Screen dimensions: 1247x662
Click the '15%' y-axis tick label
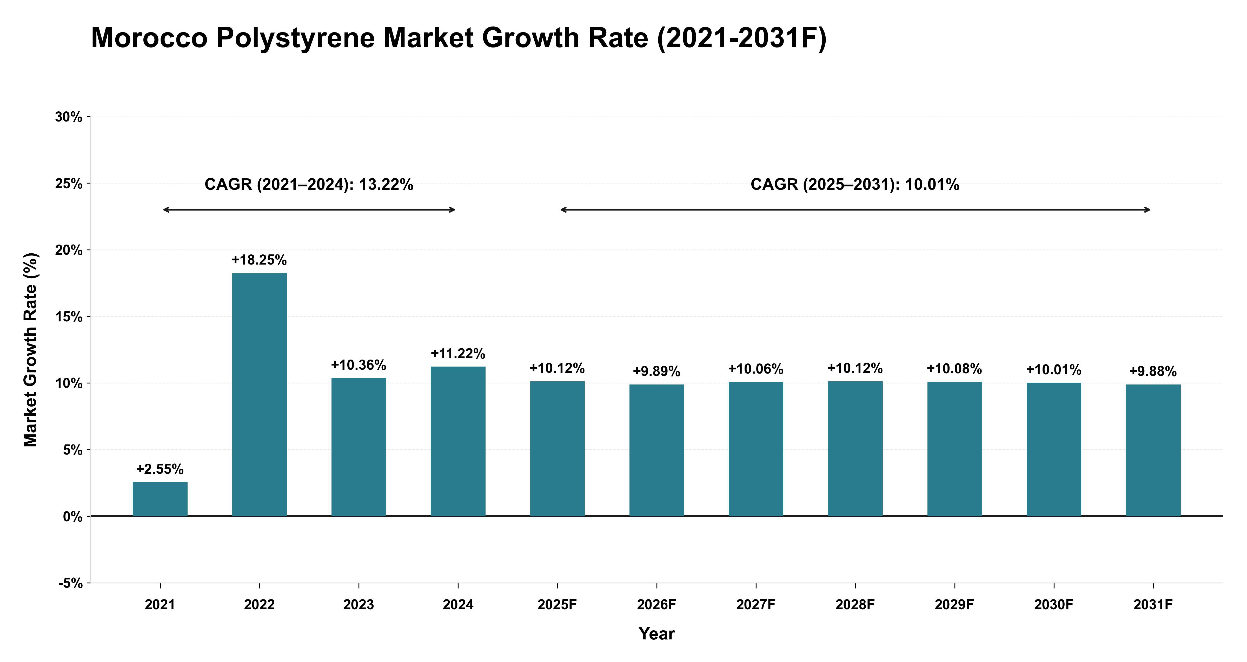[69, 317]
